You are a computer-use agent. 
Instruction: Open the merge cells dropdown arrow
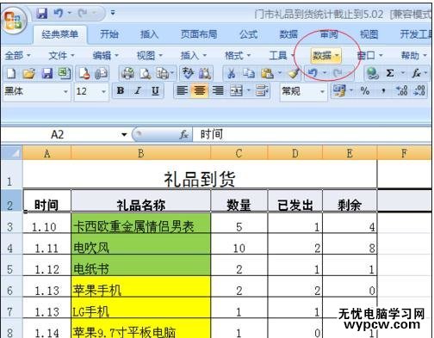click(249, 91)
